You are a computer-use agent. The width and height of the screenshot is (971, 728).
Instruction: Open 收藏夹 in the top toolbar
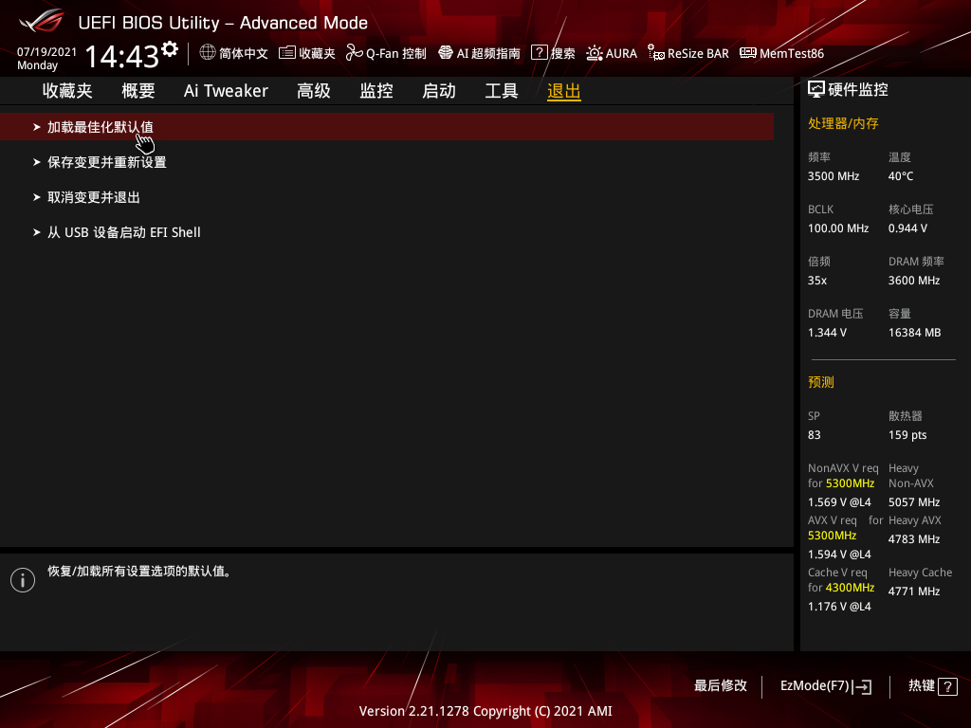(x=307, y=53)
